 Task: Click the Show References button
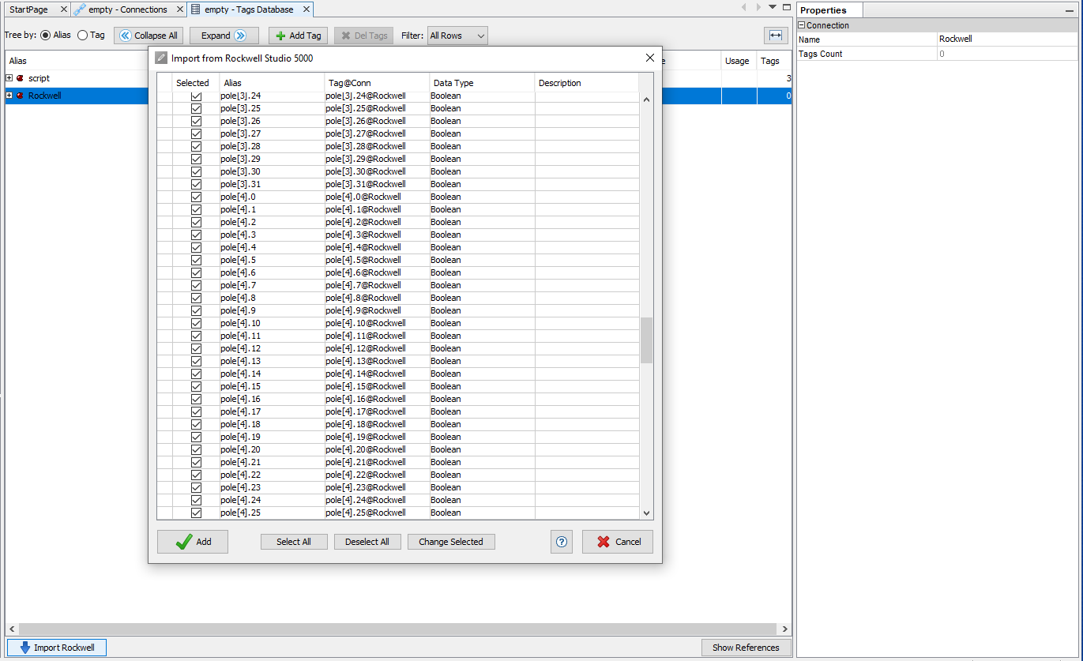pyautogui.click(x=746, y=648)
